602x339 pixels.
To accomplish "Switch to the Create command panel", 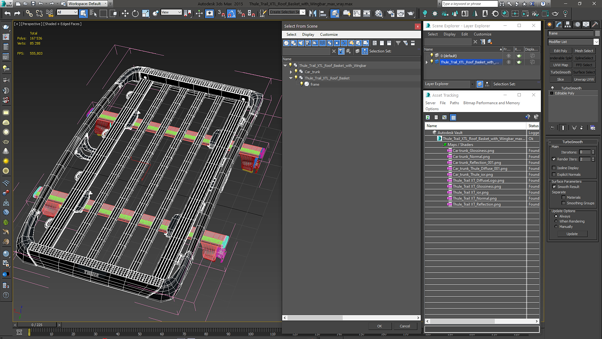I will [550, 24].
